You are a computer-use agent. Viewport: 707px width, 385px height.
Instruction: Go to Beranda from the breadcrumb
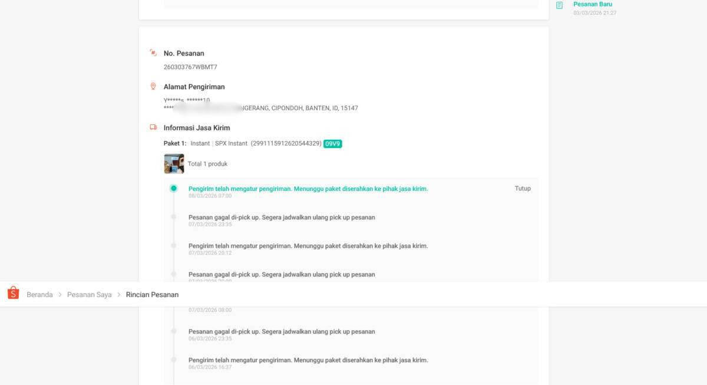tap(39, 295)
